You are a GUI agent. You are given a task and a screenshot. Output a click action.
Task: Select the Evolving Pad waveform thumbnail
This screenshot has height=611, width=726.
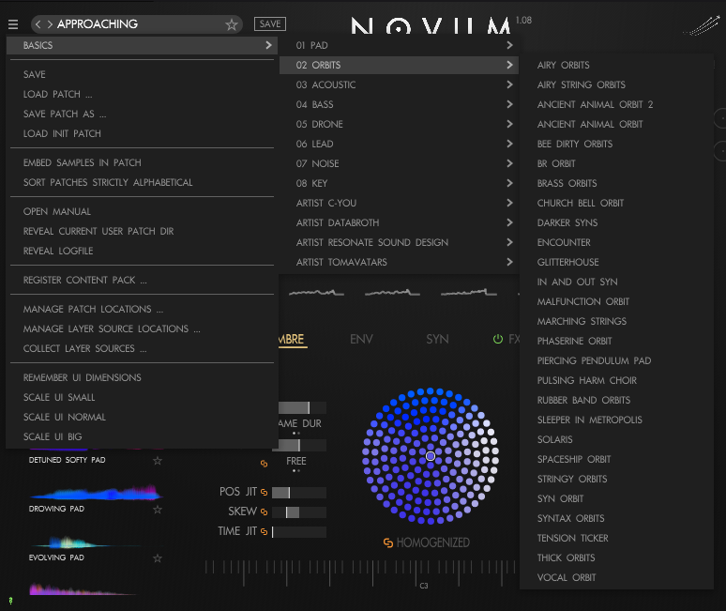(83, 542)
